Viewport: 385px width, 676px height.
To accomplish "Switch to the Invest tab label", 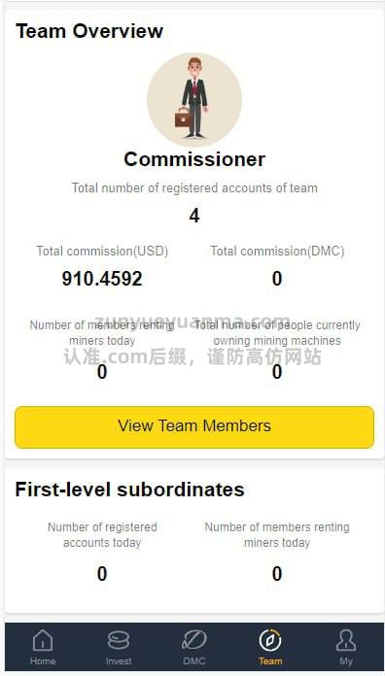I will tap(119, 660).
